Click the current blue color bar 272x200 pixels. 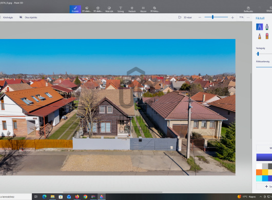pyautogui.click(x=264, y=157)
